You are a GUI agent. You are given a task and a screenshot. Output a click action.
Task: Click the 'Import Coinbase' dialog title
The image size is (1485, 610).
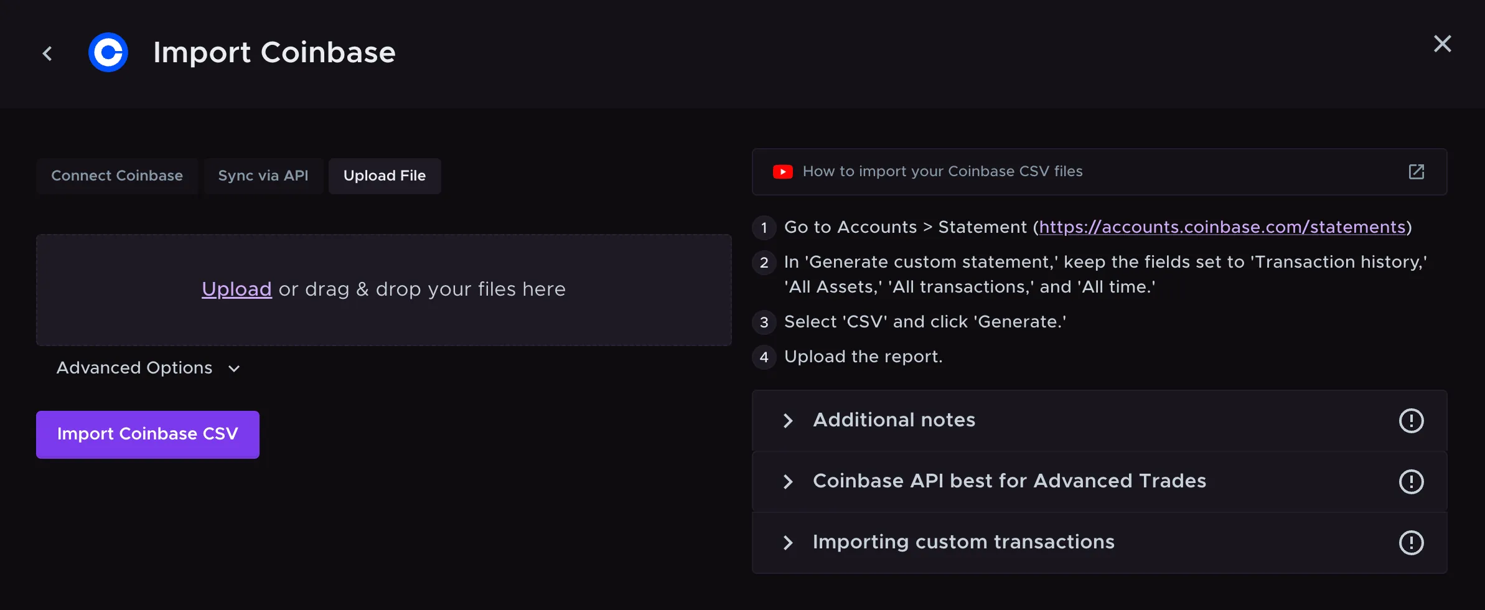tap(274, 52)
